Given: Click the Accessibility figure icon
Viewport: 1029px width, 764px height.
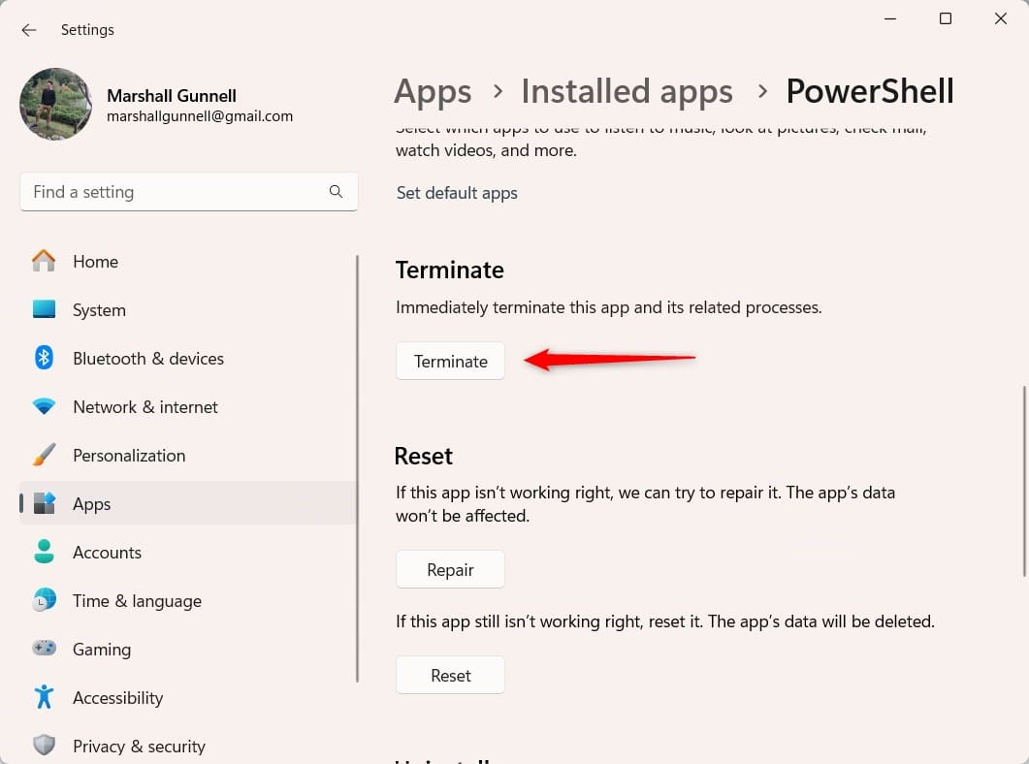Looking at the screenshot, I should (x=44, y=696).
